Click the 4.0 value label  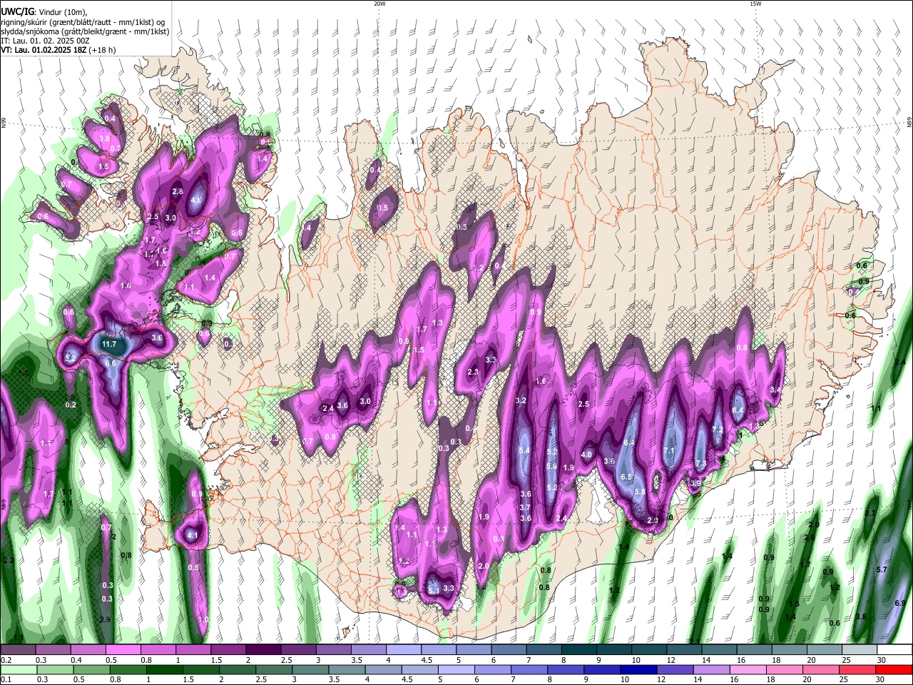(587, 455)
